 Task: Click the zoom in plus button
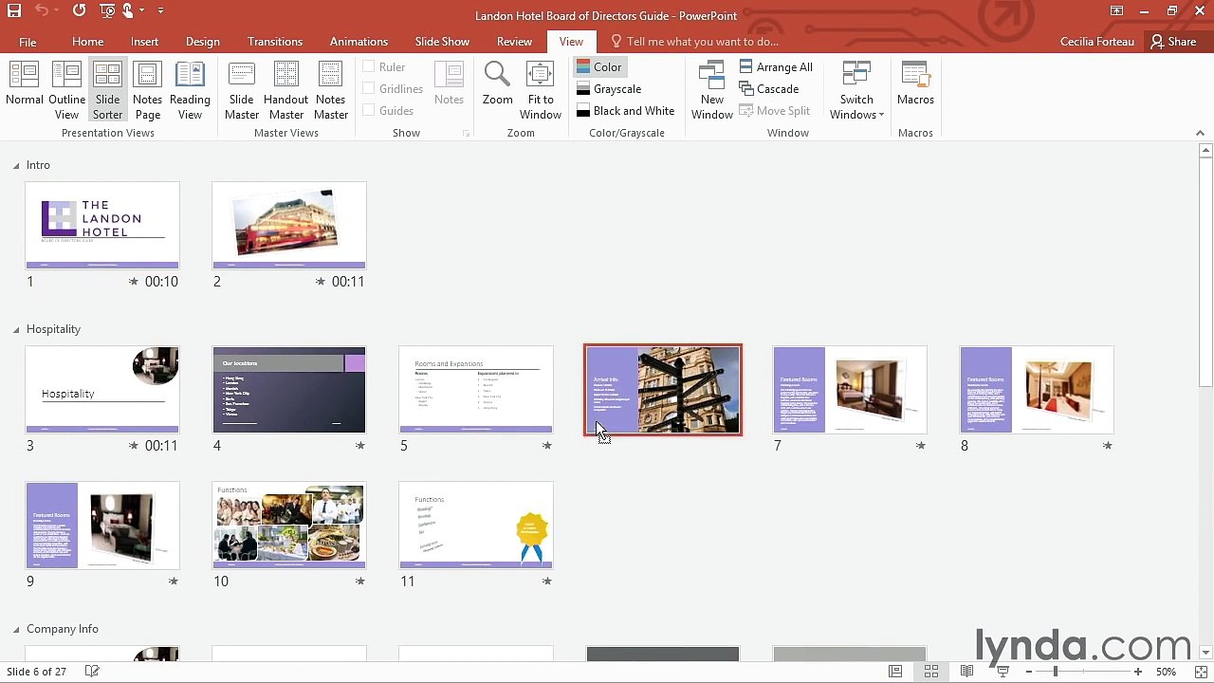point(1137,672)
